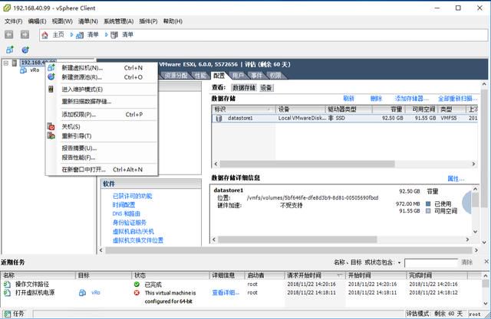Open 虚拟机启动/关机 software link
The image size is (491, 319).
133,231
